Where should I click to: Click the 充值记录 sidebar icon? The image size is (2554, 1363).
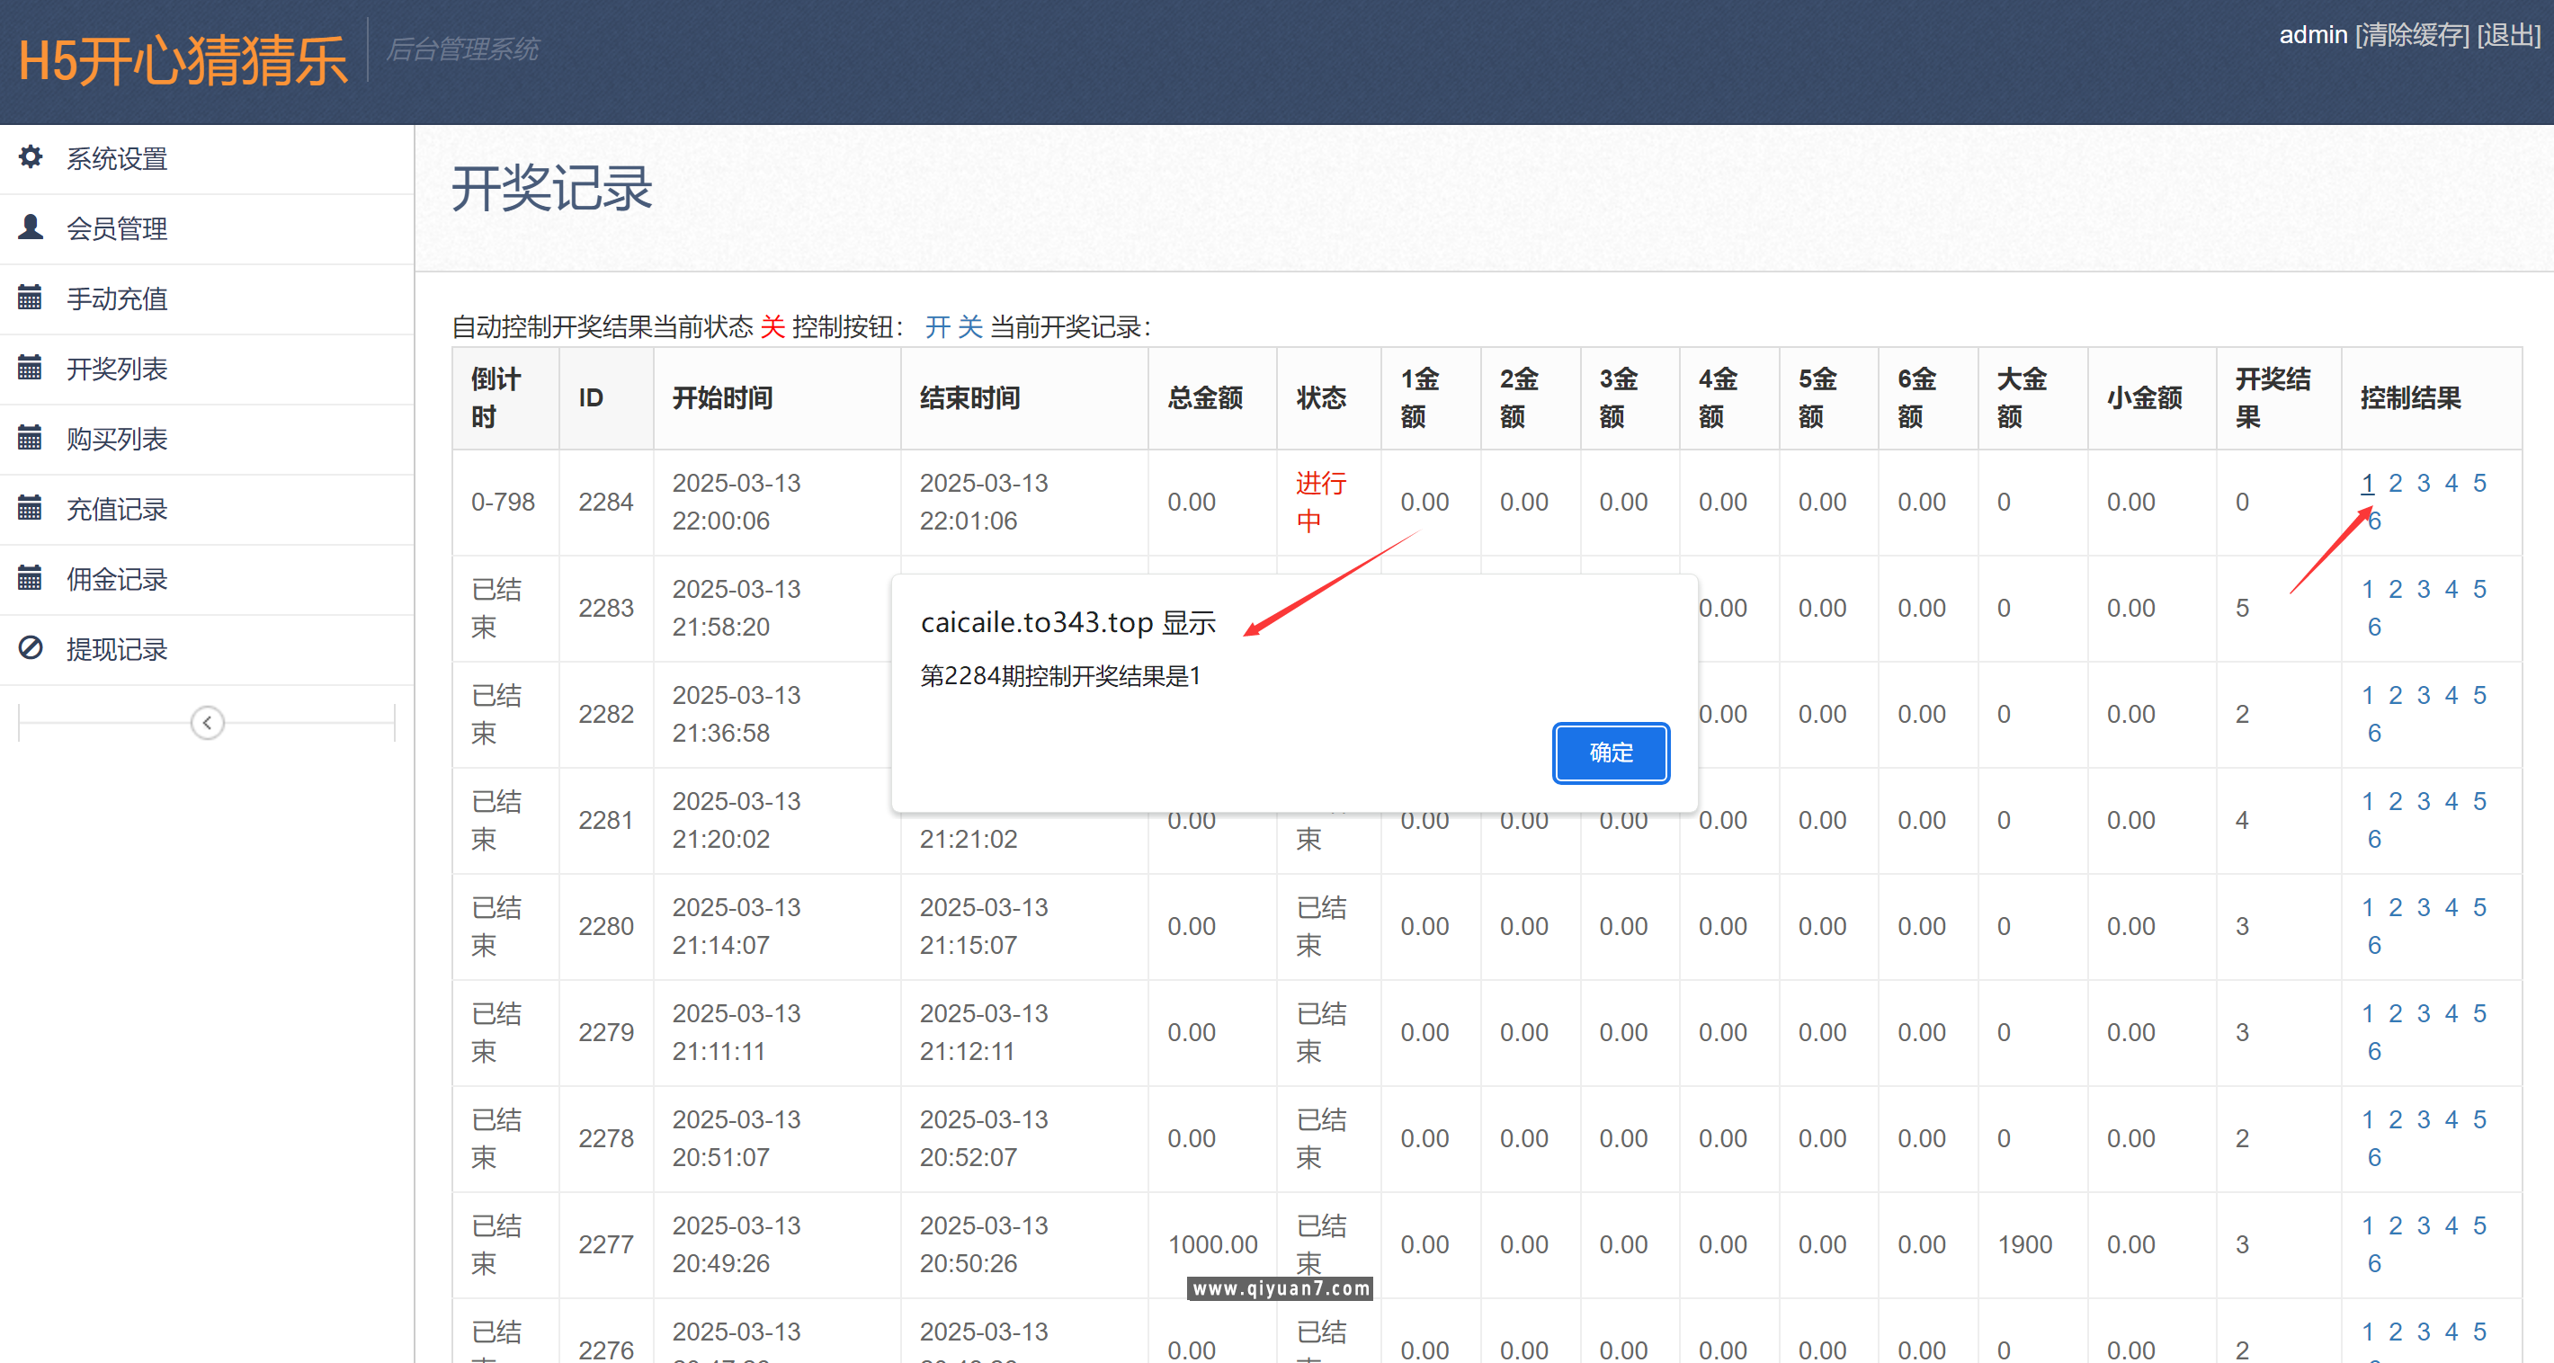point(31,508)
